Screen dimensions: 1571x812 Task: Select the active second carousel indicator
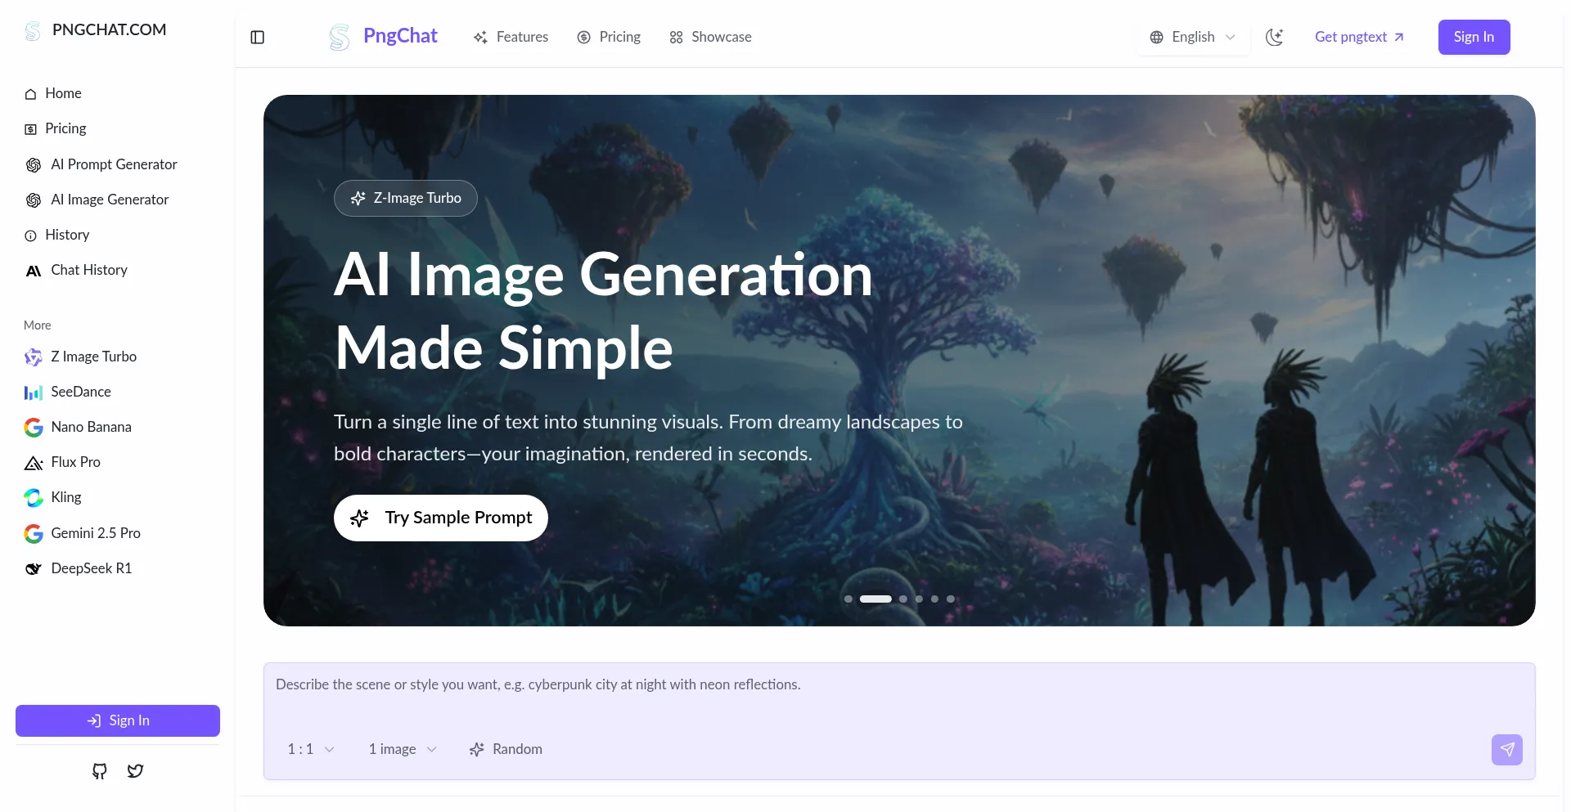point(876,599)
